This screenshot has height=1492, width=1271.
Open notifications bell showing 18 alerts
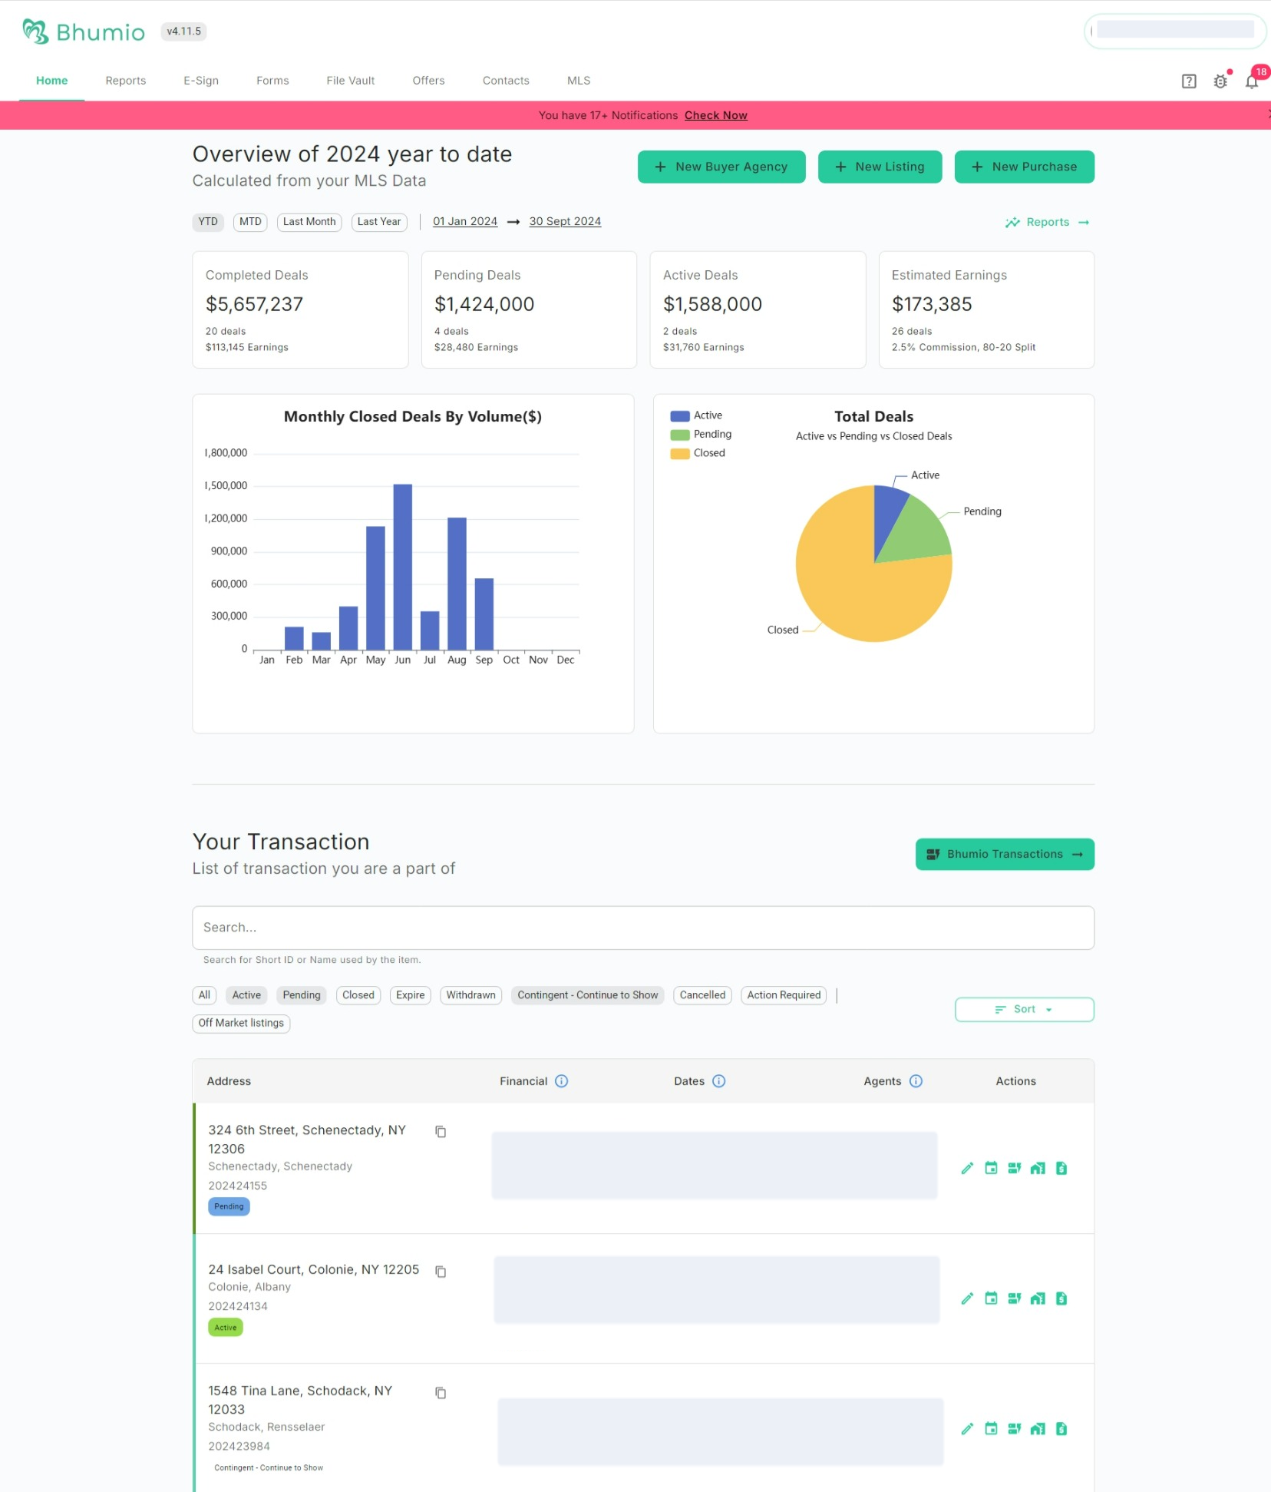1252,81
